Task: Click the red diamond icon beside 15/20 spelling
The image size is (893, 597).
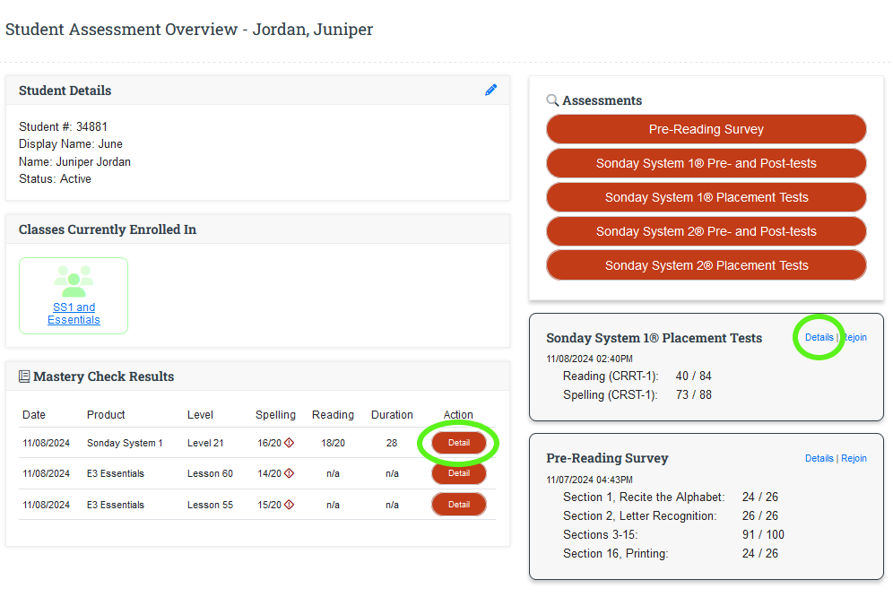Action: coord(289,505)
